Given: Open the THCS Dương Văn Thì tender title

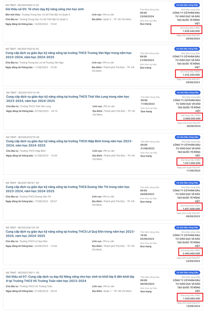Looking at the screenshot, I should click(68, 189).
